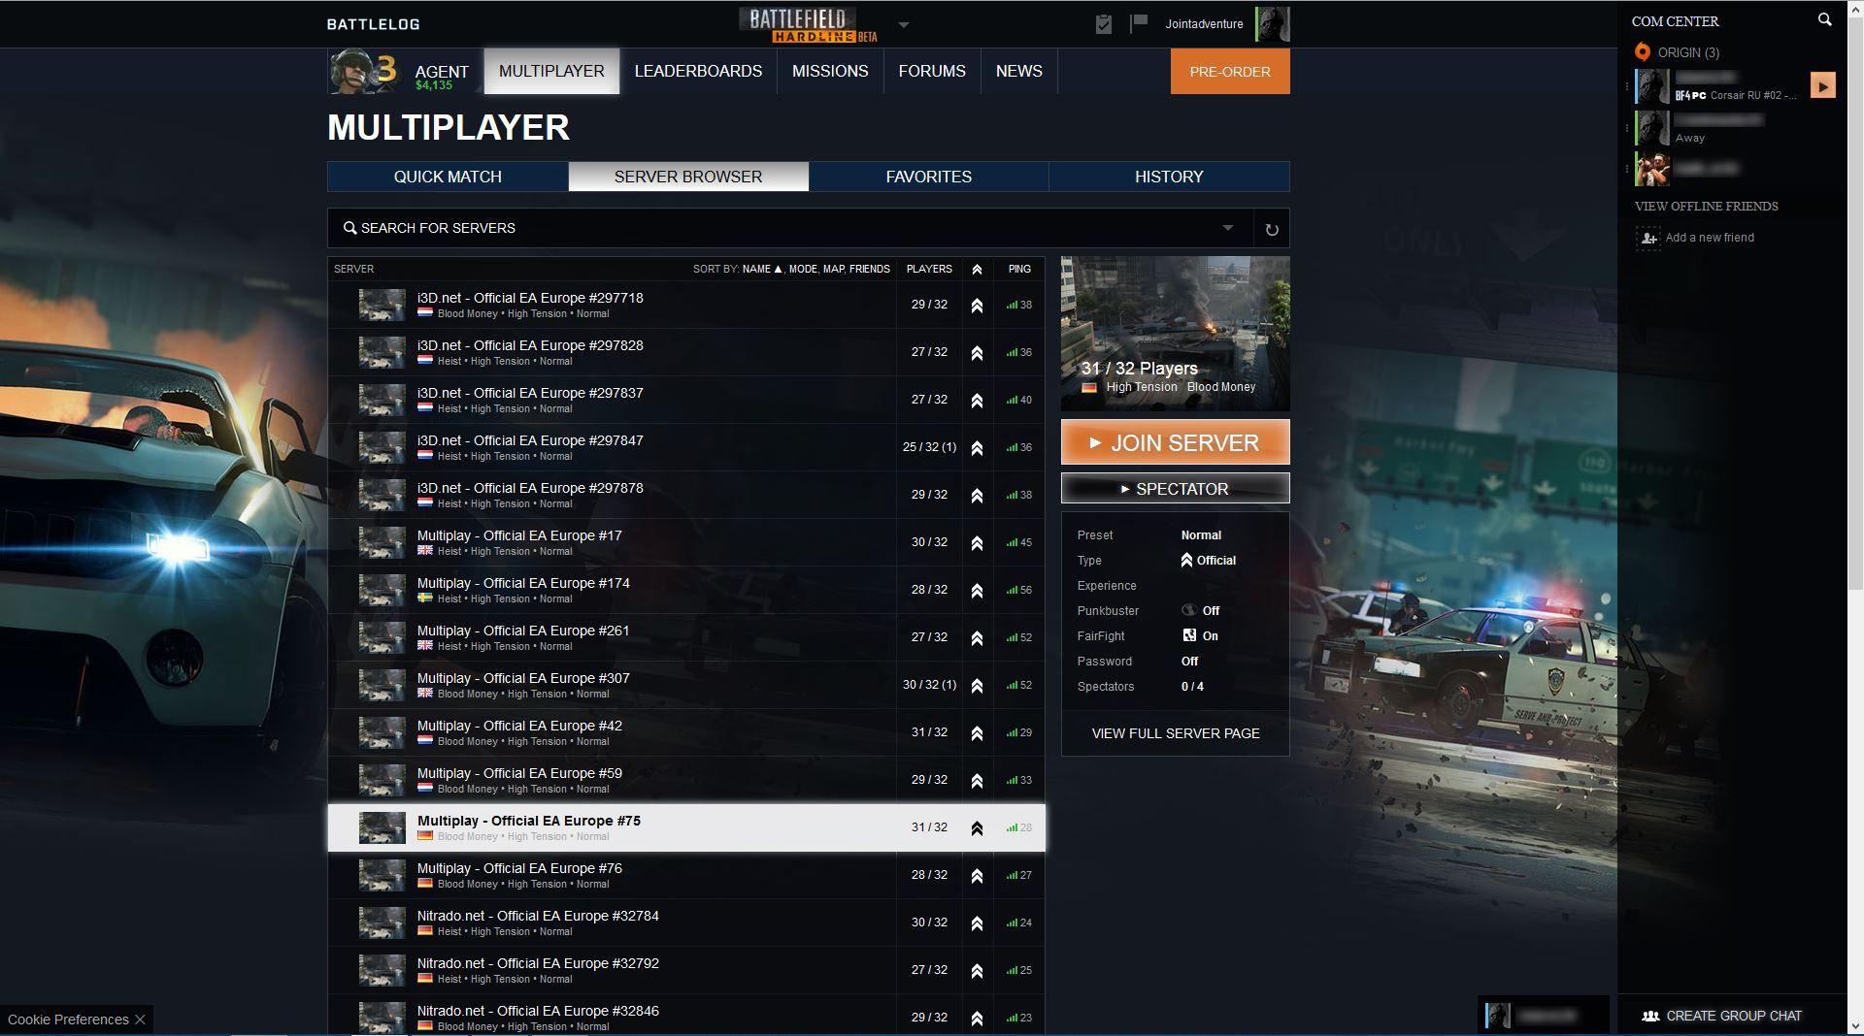1864x1036 pixels.
Task: Sort by Players column header
Action: click(x=929, y=270)
